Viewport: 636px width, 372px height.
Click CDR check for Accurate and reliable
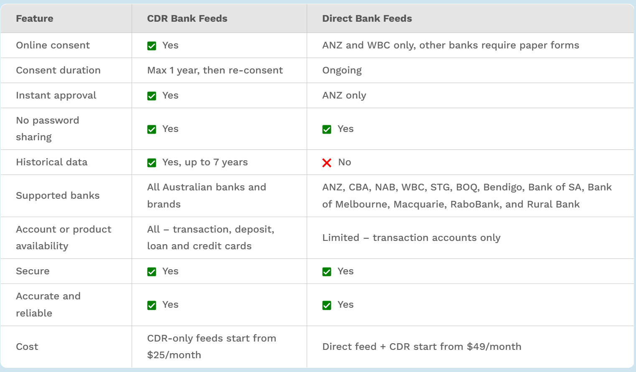(152, 305)
